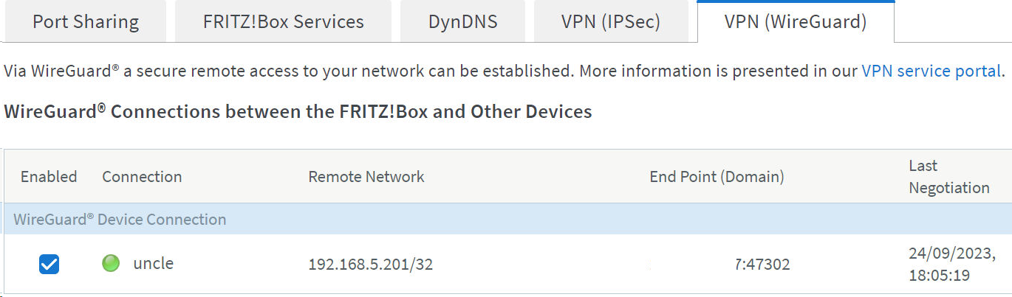Click the WireGuard Connections section heading
The height and width of the screenshot is (297, 1012).
(x=298, y=112)
